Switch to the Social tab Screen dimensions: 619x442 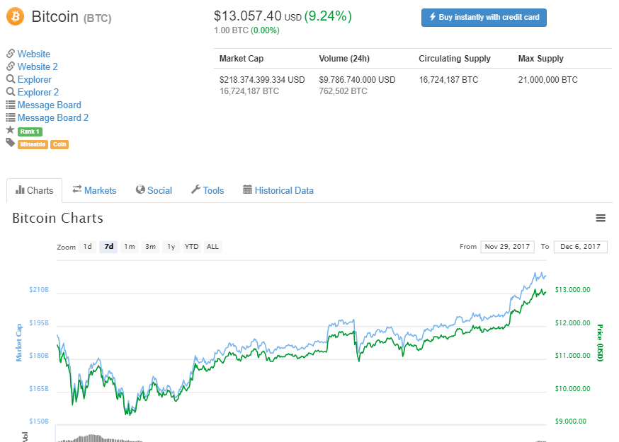click(154, 190)
